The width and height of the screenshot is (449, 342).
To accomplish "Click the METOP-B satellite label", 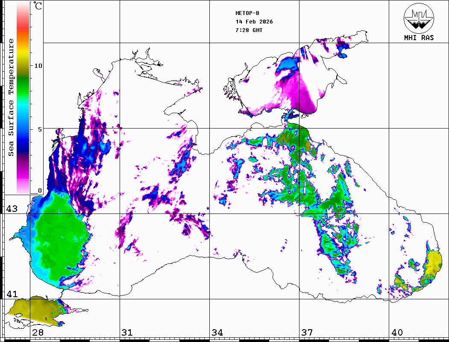I will point(247,13).
